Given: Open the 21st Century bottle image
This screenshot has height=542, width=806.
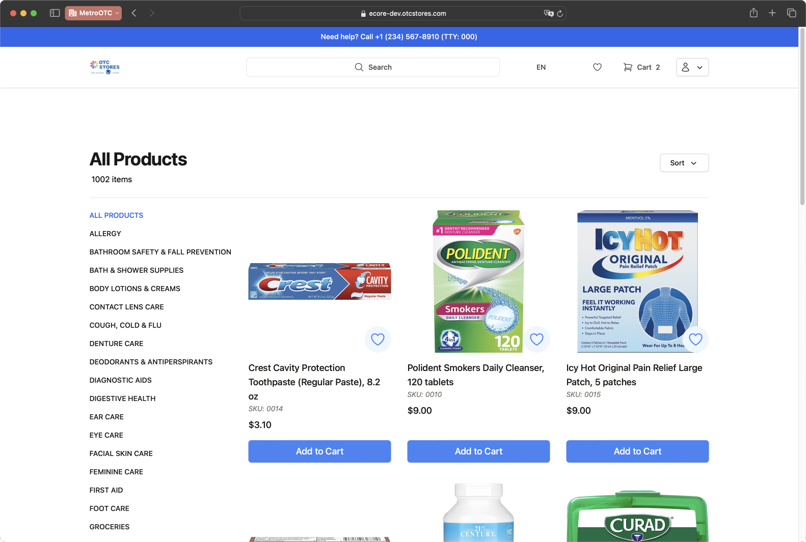Looking at the screenshot, I should pos(478,512).
